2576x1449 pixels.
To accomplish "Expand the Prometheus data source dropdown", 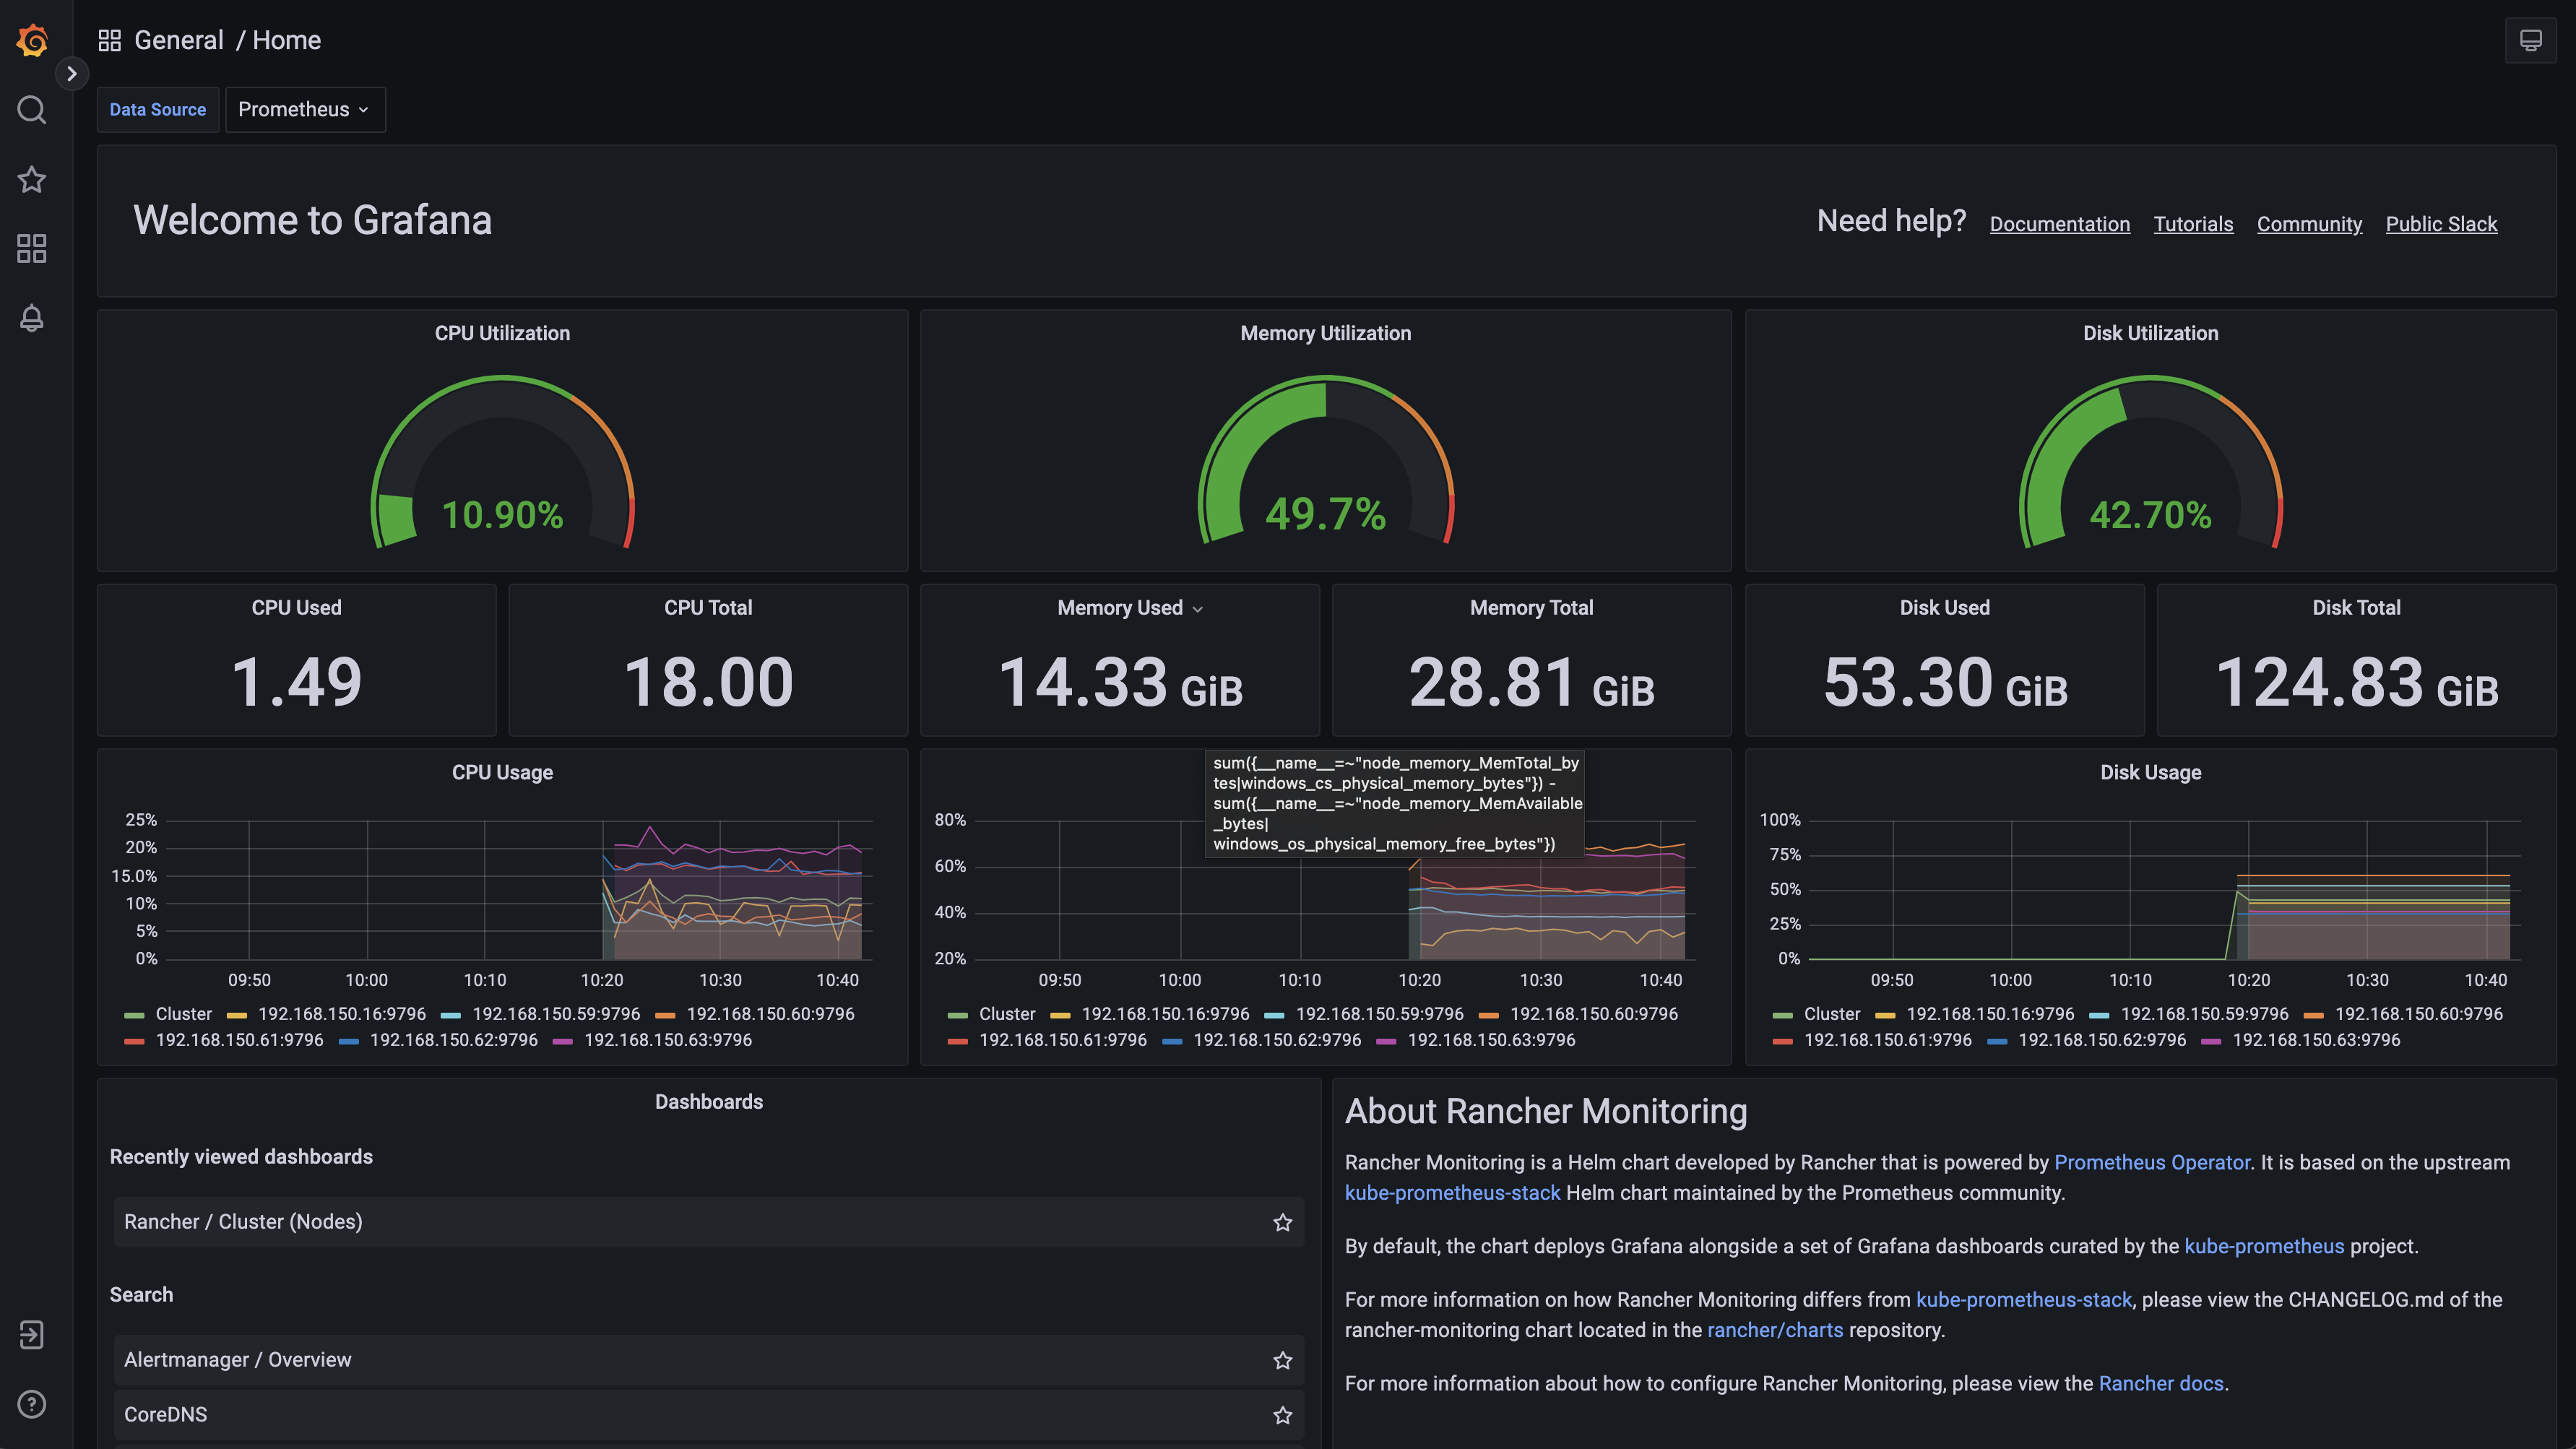I will click(304, 110).
